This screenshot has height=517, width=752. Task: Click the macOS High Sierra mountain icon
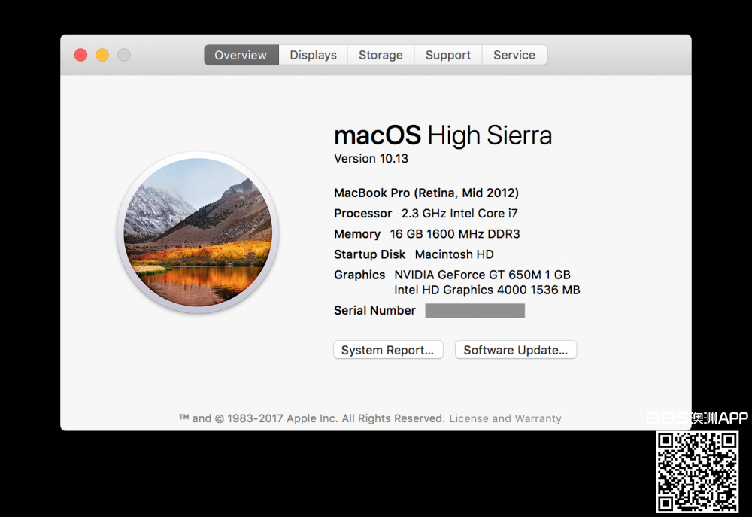pyautogui.click(x=198, y=232)
